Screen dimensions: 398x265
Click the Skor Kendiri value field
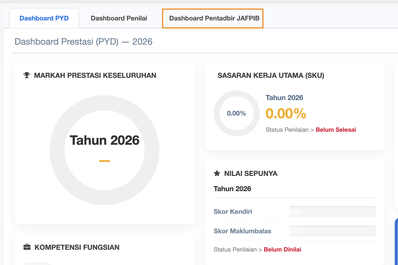pyautogui.click(x=332, y=212)
